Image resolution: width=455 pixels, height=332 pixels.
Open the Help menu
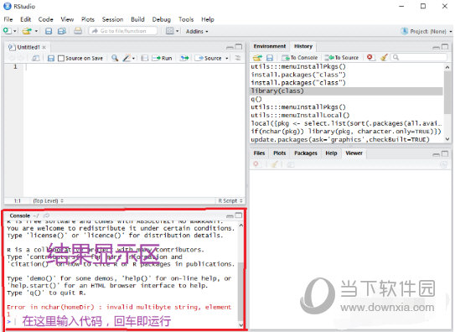208,19
